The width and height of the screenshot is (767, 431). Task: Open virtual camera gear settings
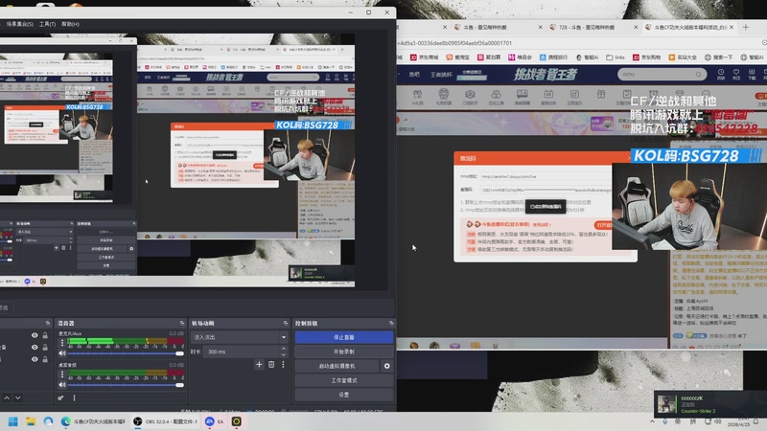click(x=387, y=366)
